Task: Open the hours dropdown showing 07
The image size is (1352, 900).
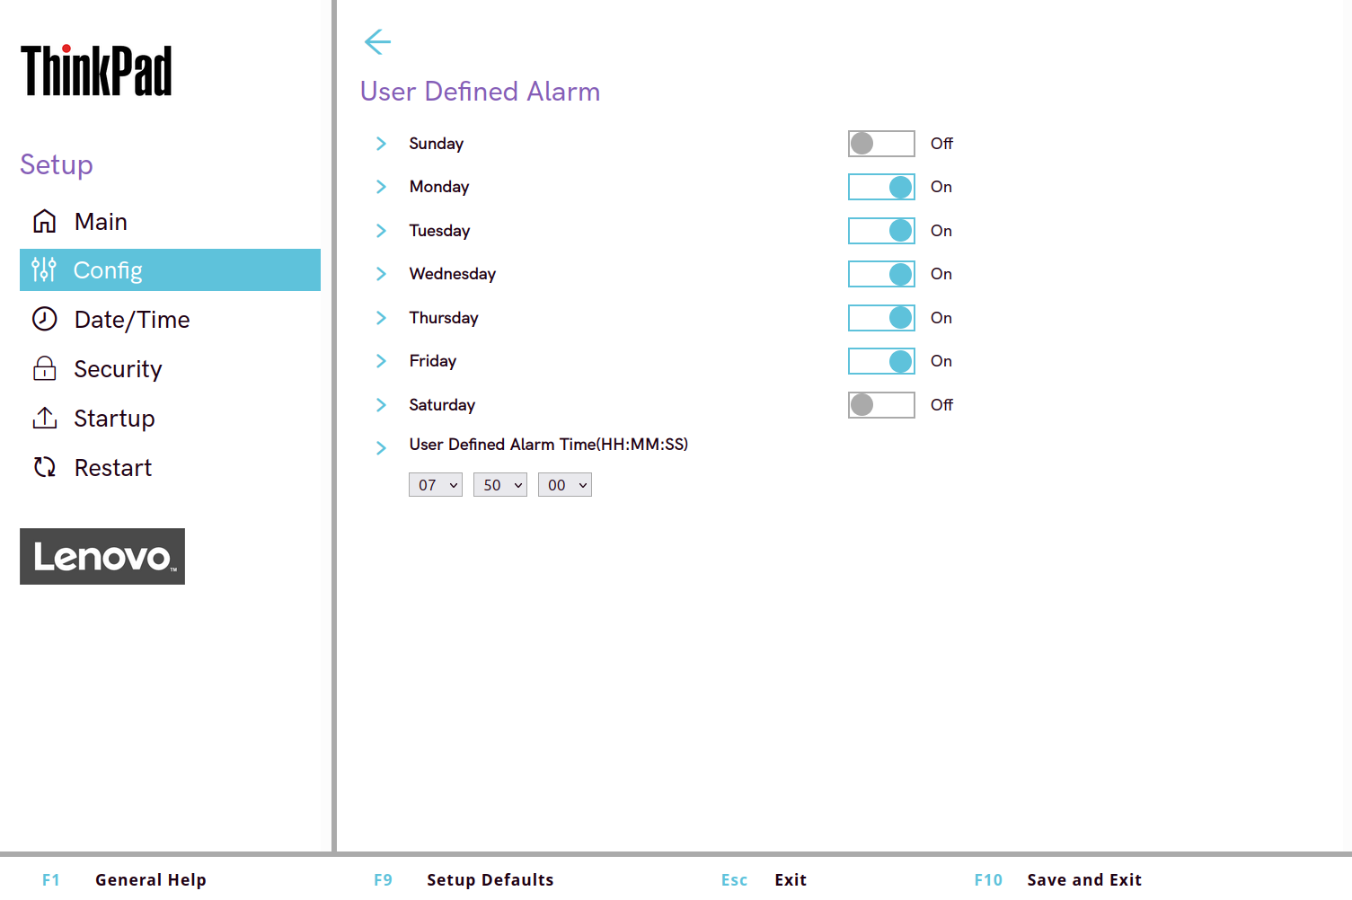Action: pyautogui.click(x=436, y=485)
